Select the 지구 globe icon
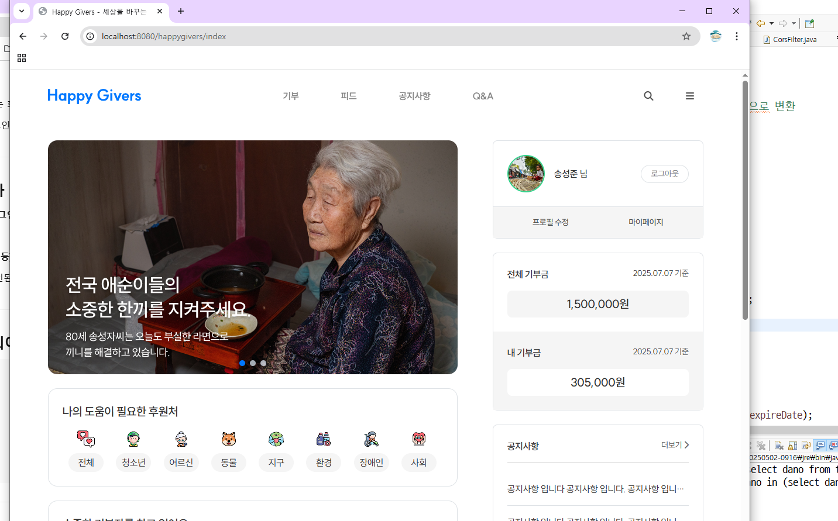Viewport: 838px width, 521px height. tap(276, 439)
